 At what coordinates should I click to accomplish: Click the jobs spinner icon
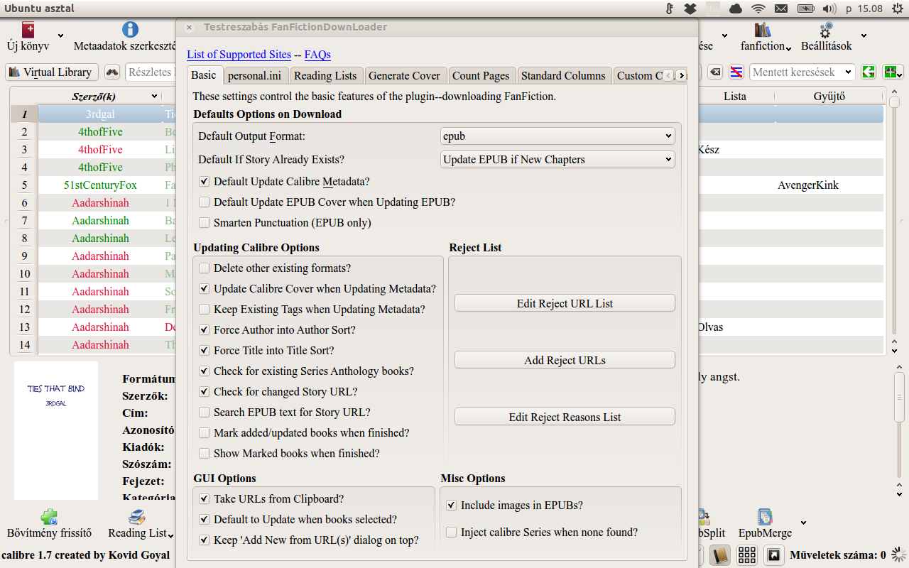pyautogui.click(x=899, y=555)
